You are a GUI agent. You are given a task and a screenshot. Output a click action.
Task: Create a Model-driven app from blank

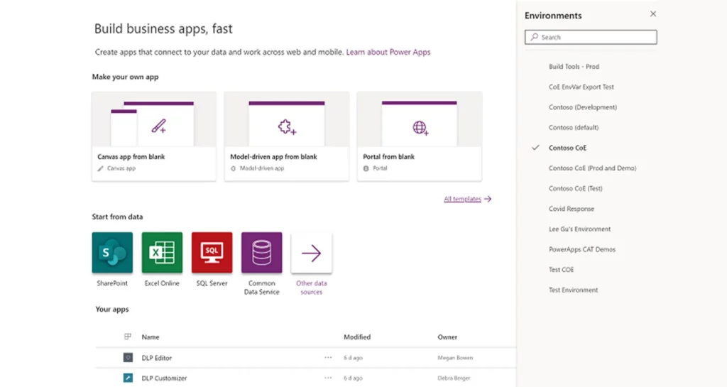point(287,136)
